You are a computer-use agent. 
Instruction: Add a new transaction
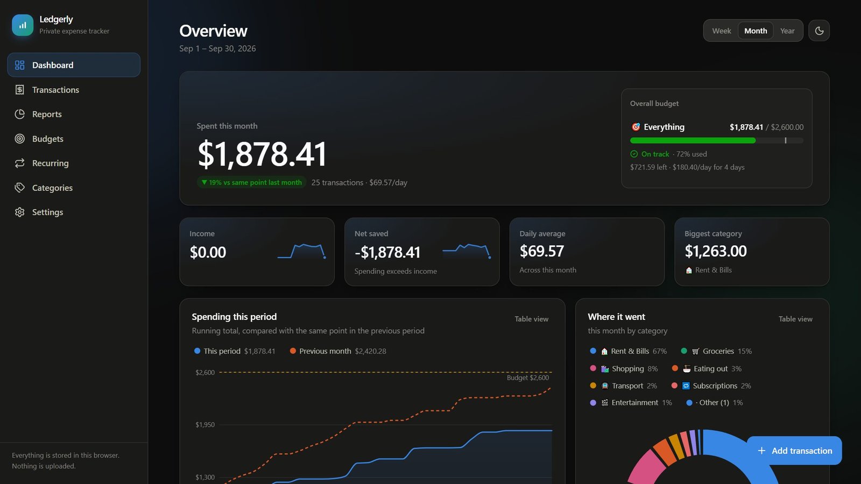pyautogui.click(x=794, y=451)
